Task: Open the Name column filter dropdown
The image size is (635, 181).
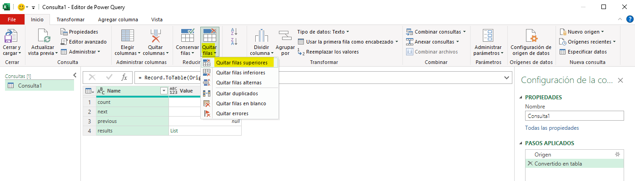Action: (x=164, y=91)
